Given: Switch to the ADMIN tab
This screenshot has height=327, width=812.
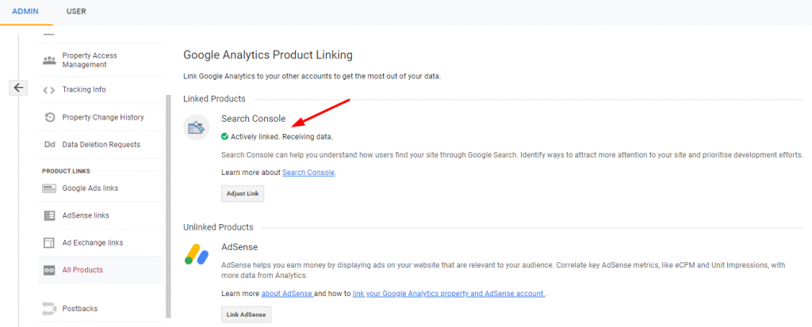Looking at the screenshot, I should [x=25, y=12].
